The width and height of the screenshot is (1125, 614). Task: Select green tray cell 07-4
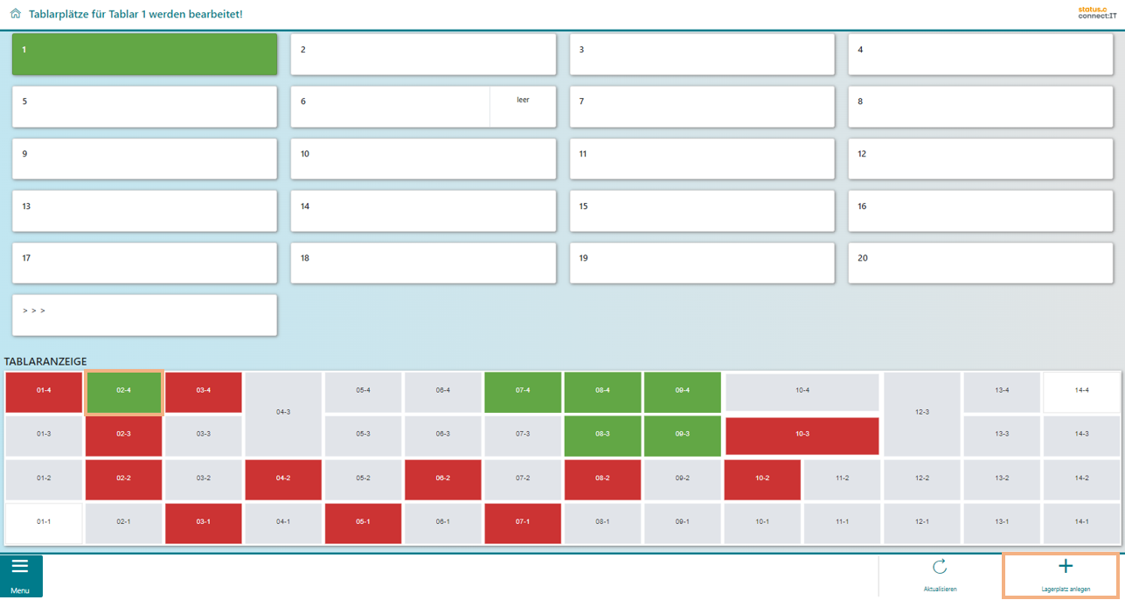tap(523, 391)
